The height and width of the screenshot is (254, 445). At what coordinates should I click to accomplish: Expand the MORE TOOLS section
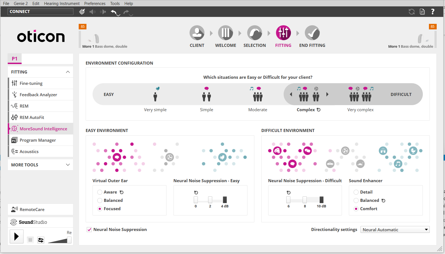68,165
